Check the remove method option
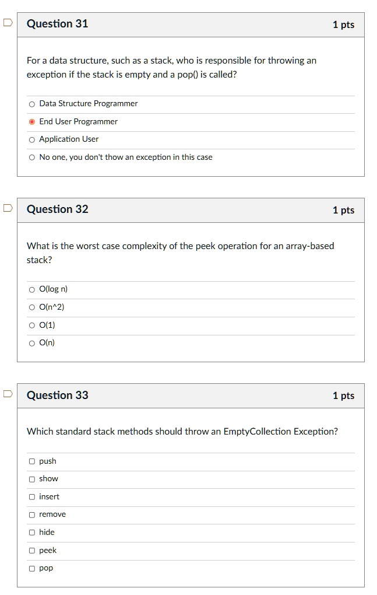Image resolution: width=377 pixels, height=595 pixels. pos(32,514)
